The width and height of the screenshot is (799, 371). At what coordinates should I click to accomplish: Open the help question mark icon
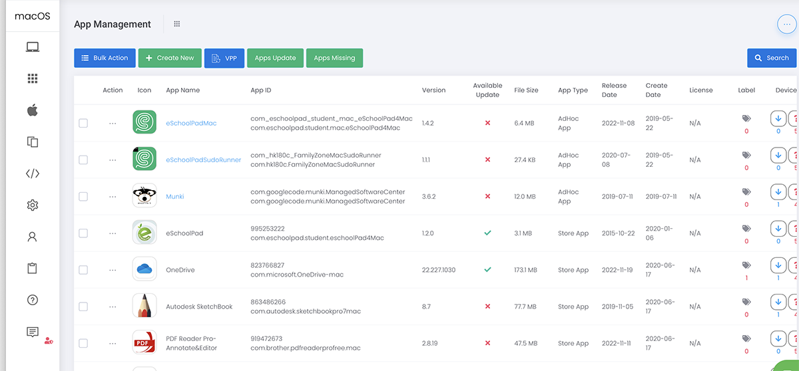tap(33, 300)
